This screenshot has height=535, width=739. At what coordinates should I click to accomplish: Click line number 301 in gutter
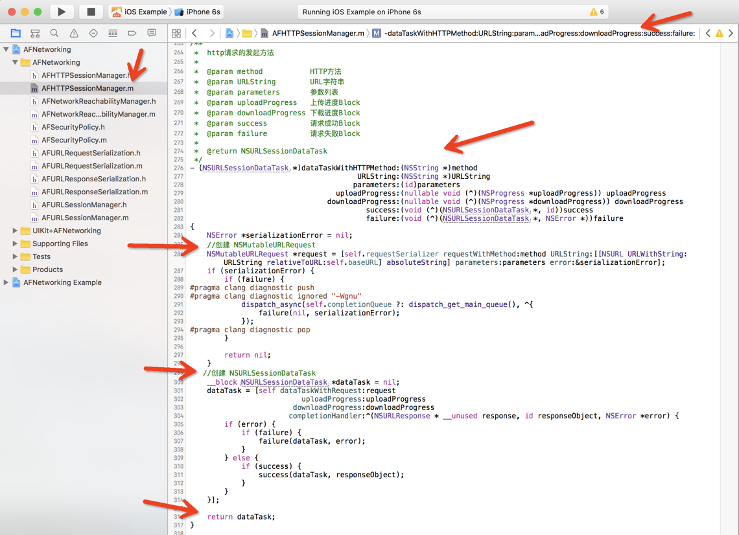[179, 391]
